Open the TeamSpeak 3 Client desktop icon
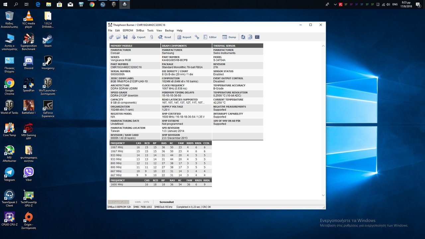 (x=9, y=199)
